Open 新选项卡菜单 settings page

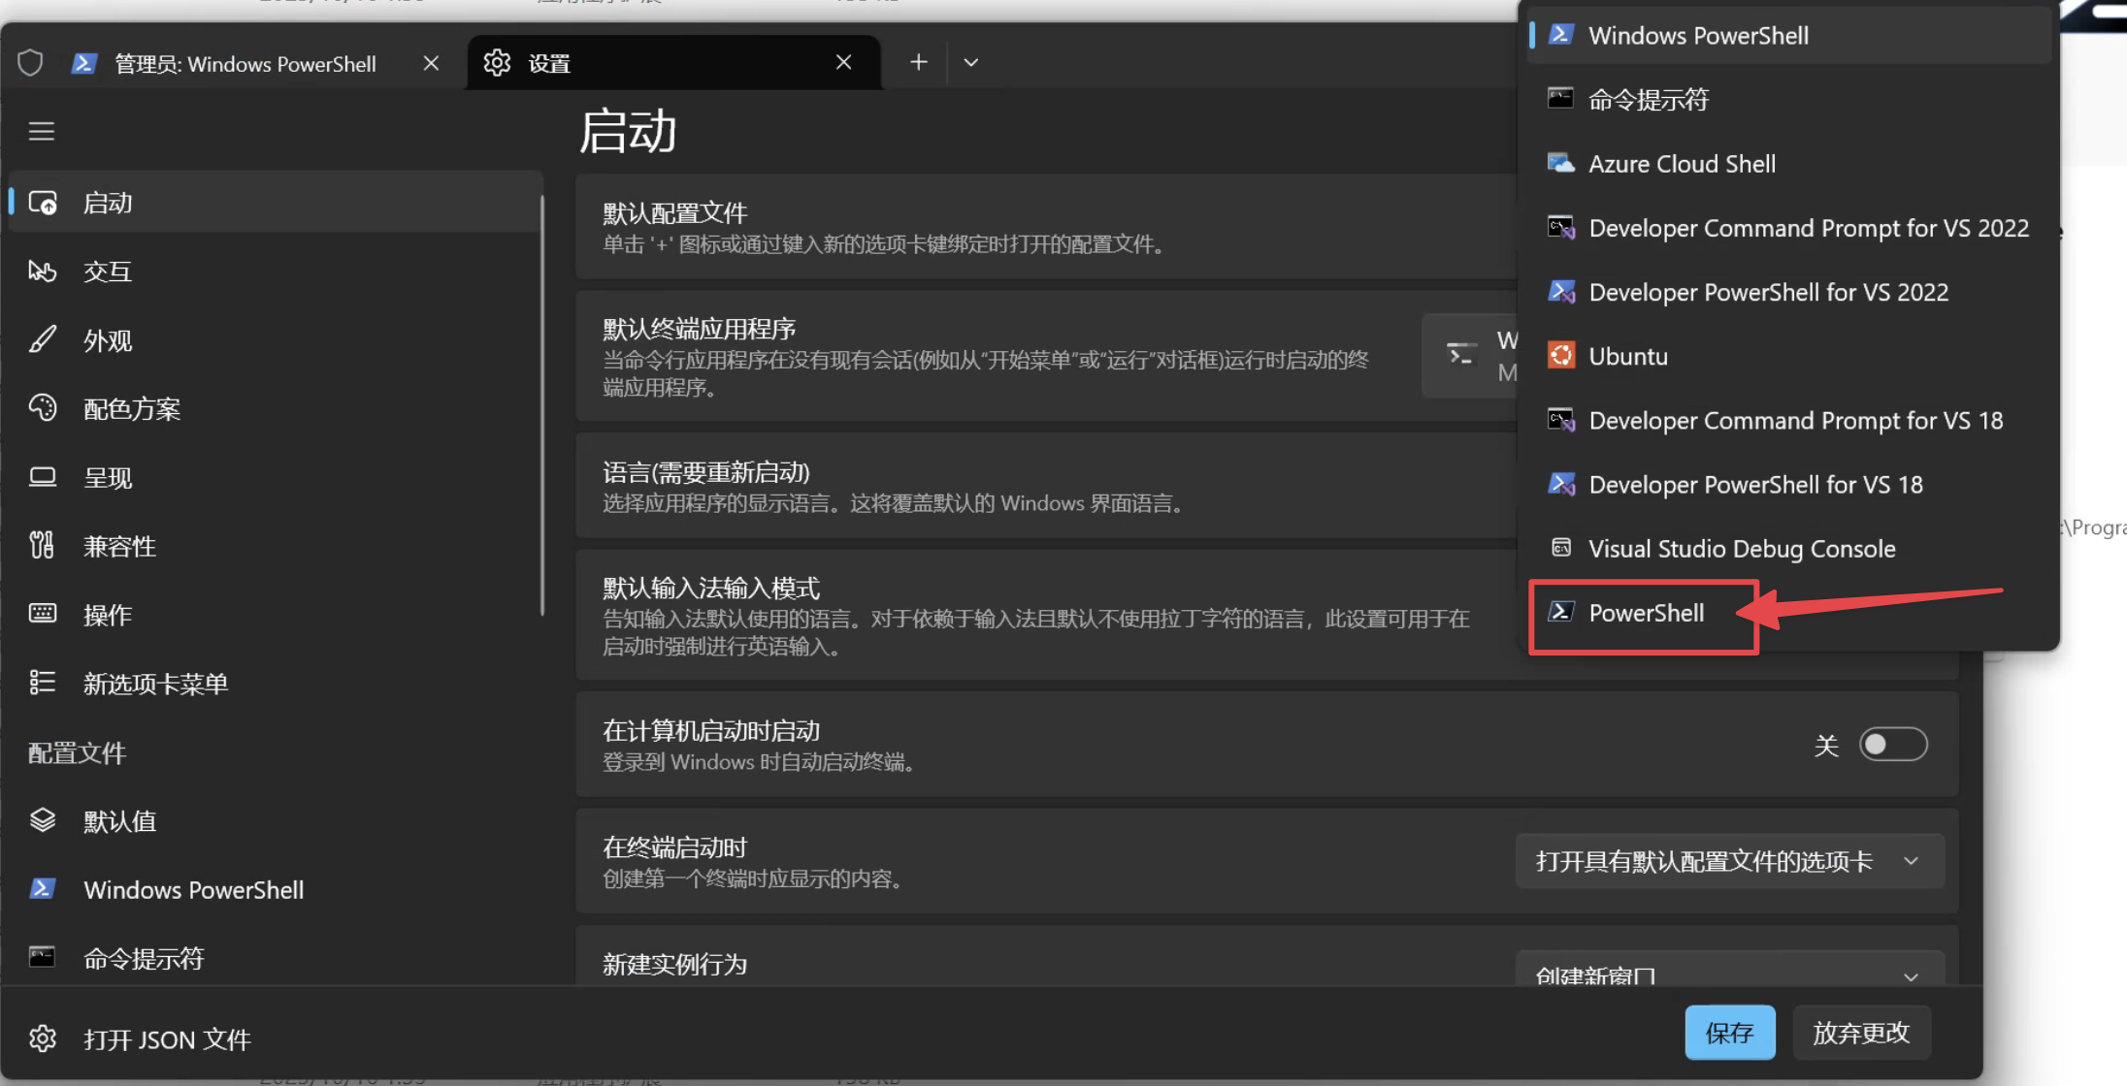point(155,684)
